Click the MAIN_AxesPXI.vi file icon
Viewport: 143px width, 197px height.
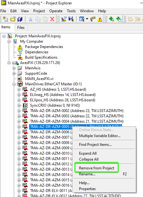pyautogui.click(x=20, y=79)
